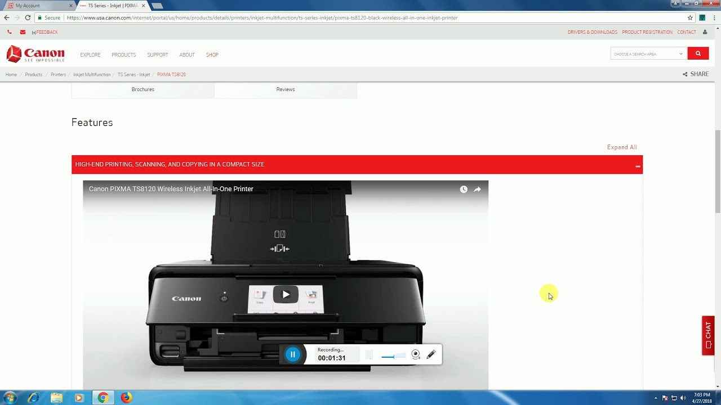Click the green extension icon in toolbar
The image size is (721, 405).
point(702,17)
